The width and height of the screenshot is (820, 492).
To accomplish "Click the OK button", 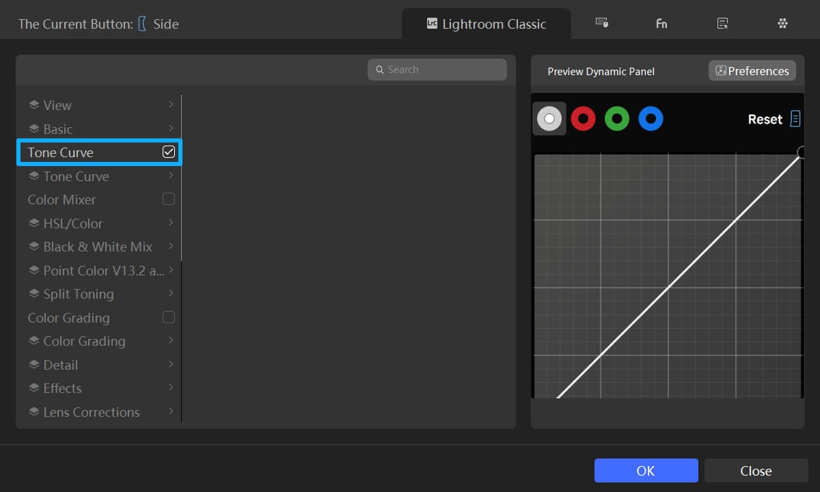I will pos(646,471).
